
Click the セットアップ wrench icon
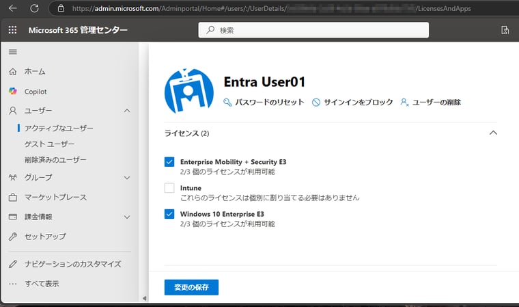[13, 237]
